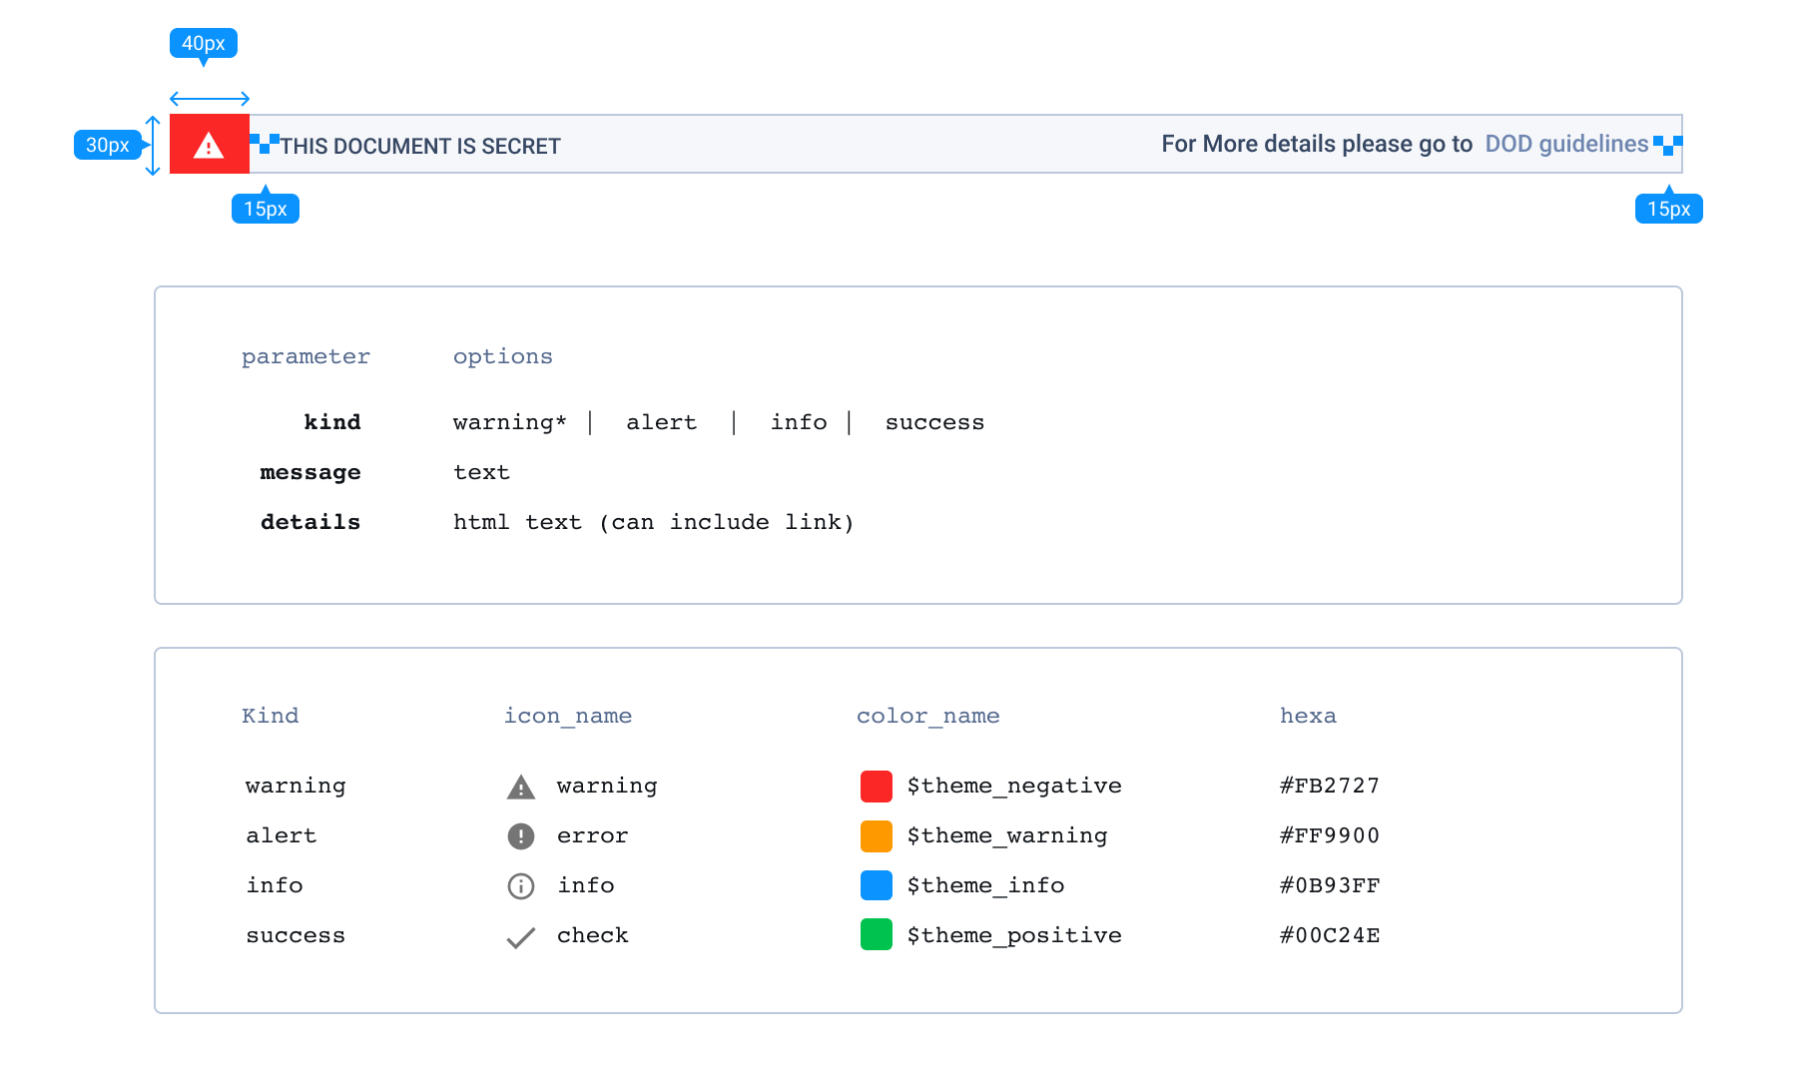Click the 'text' value for message
Screen dimensions: 1797x1068
coord(481,472)
